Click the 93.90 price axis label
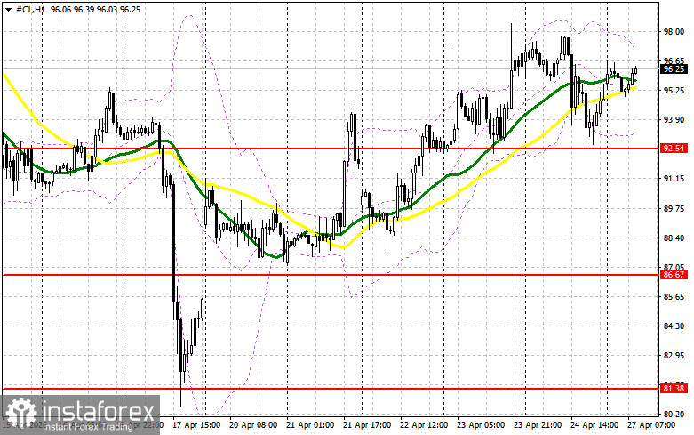 click(674, 120)
